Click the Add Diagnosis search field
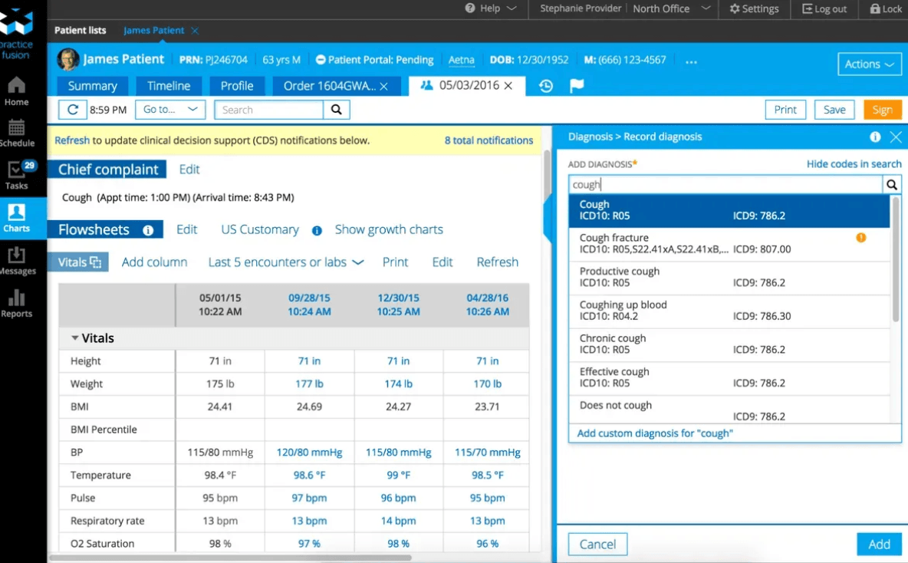The image size is (908, 563). (x=725, y=185)
